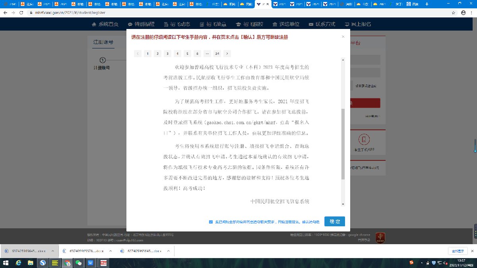Open Internet Explorer from the taskbar
The image size is (477, 268).
click(18, 263)
